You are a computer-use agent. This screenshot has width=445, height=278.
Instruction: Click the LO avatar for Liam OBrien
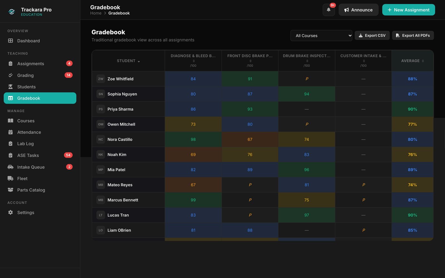(x=101, y=230)
